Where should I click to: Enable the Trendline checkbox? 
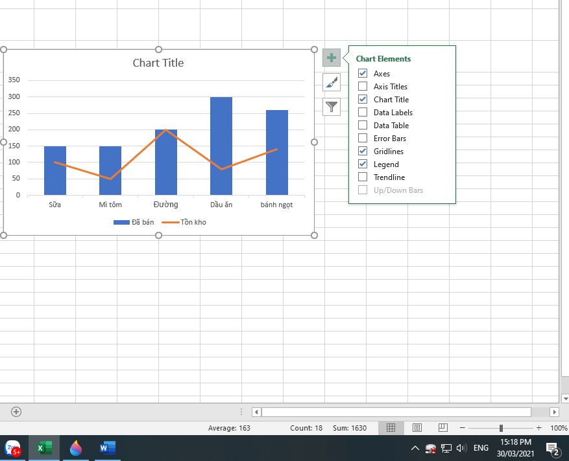363,177
